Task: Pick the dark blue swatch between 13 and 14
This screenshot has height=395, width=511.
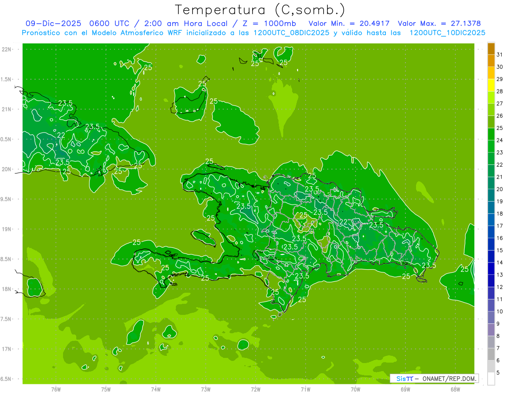Action: pos(491,268)
